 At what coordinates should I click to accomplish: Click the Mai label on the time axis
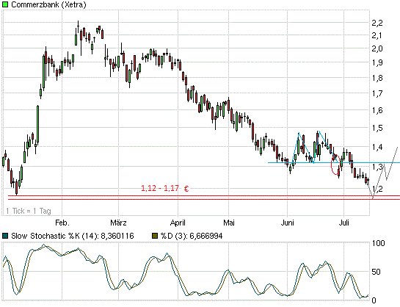pyautogui.click(x=229, y=223)
